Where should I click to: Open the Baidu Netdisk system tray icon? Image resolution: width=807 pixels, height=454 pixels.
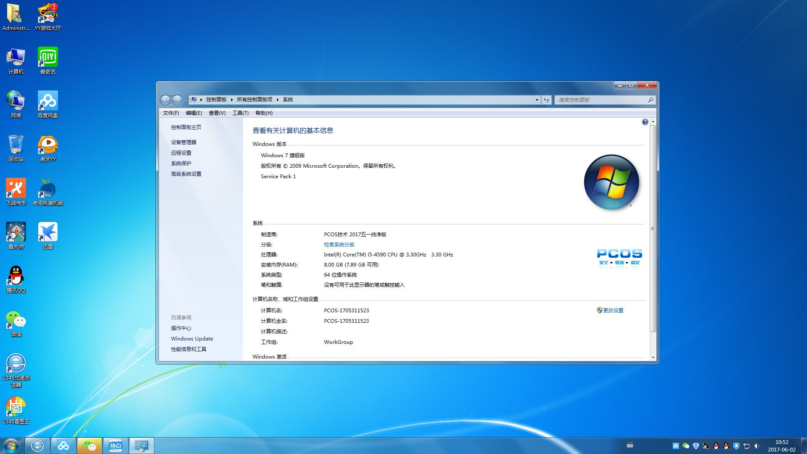[676, 446]
